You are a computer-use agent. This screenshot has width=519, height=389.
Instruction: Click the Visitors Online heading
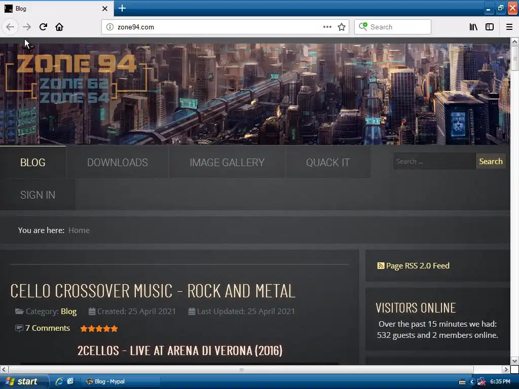tap(416, 308)
